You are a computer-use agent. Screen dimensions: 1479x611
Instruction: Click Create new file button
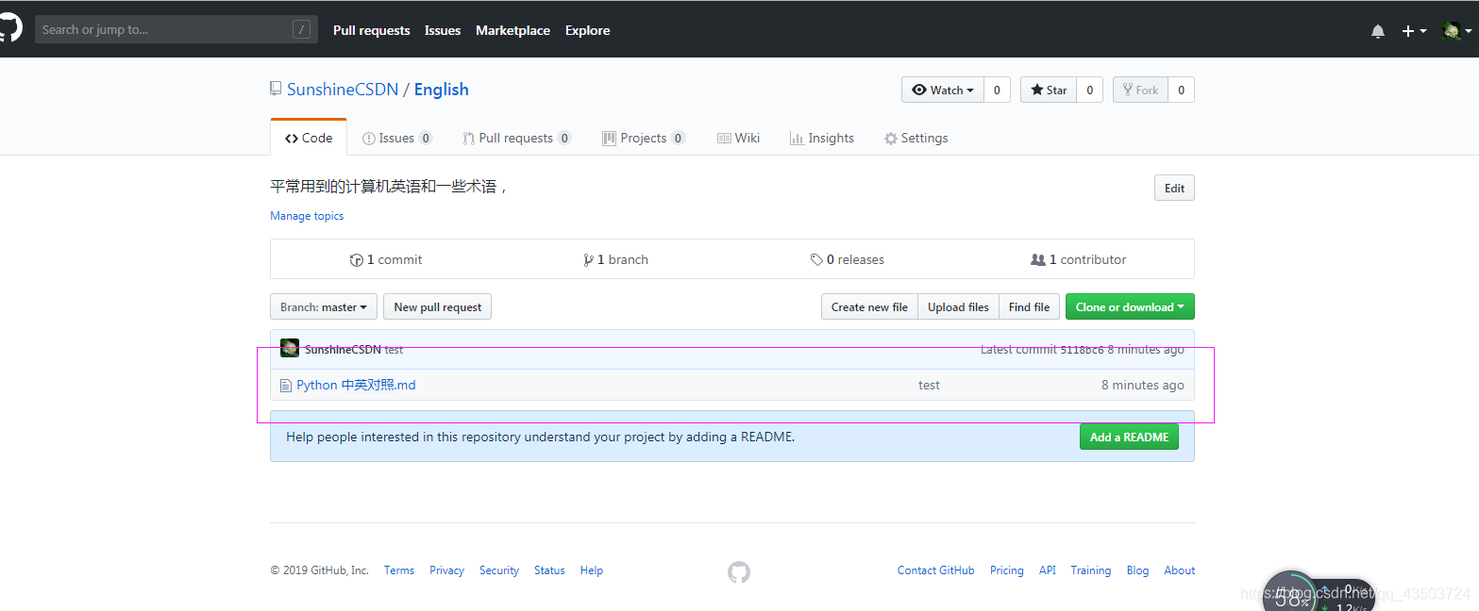click(x=869, y=306)
